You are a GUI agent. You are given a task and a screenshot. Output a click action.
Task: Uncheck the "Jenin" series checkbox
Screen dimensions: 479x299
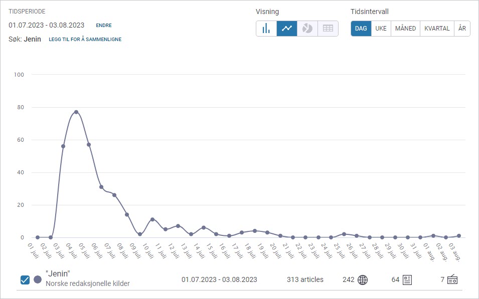[25, 279]
